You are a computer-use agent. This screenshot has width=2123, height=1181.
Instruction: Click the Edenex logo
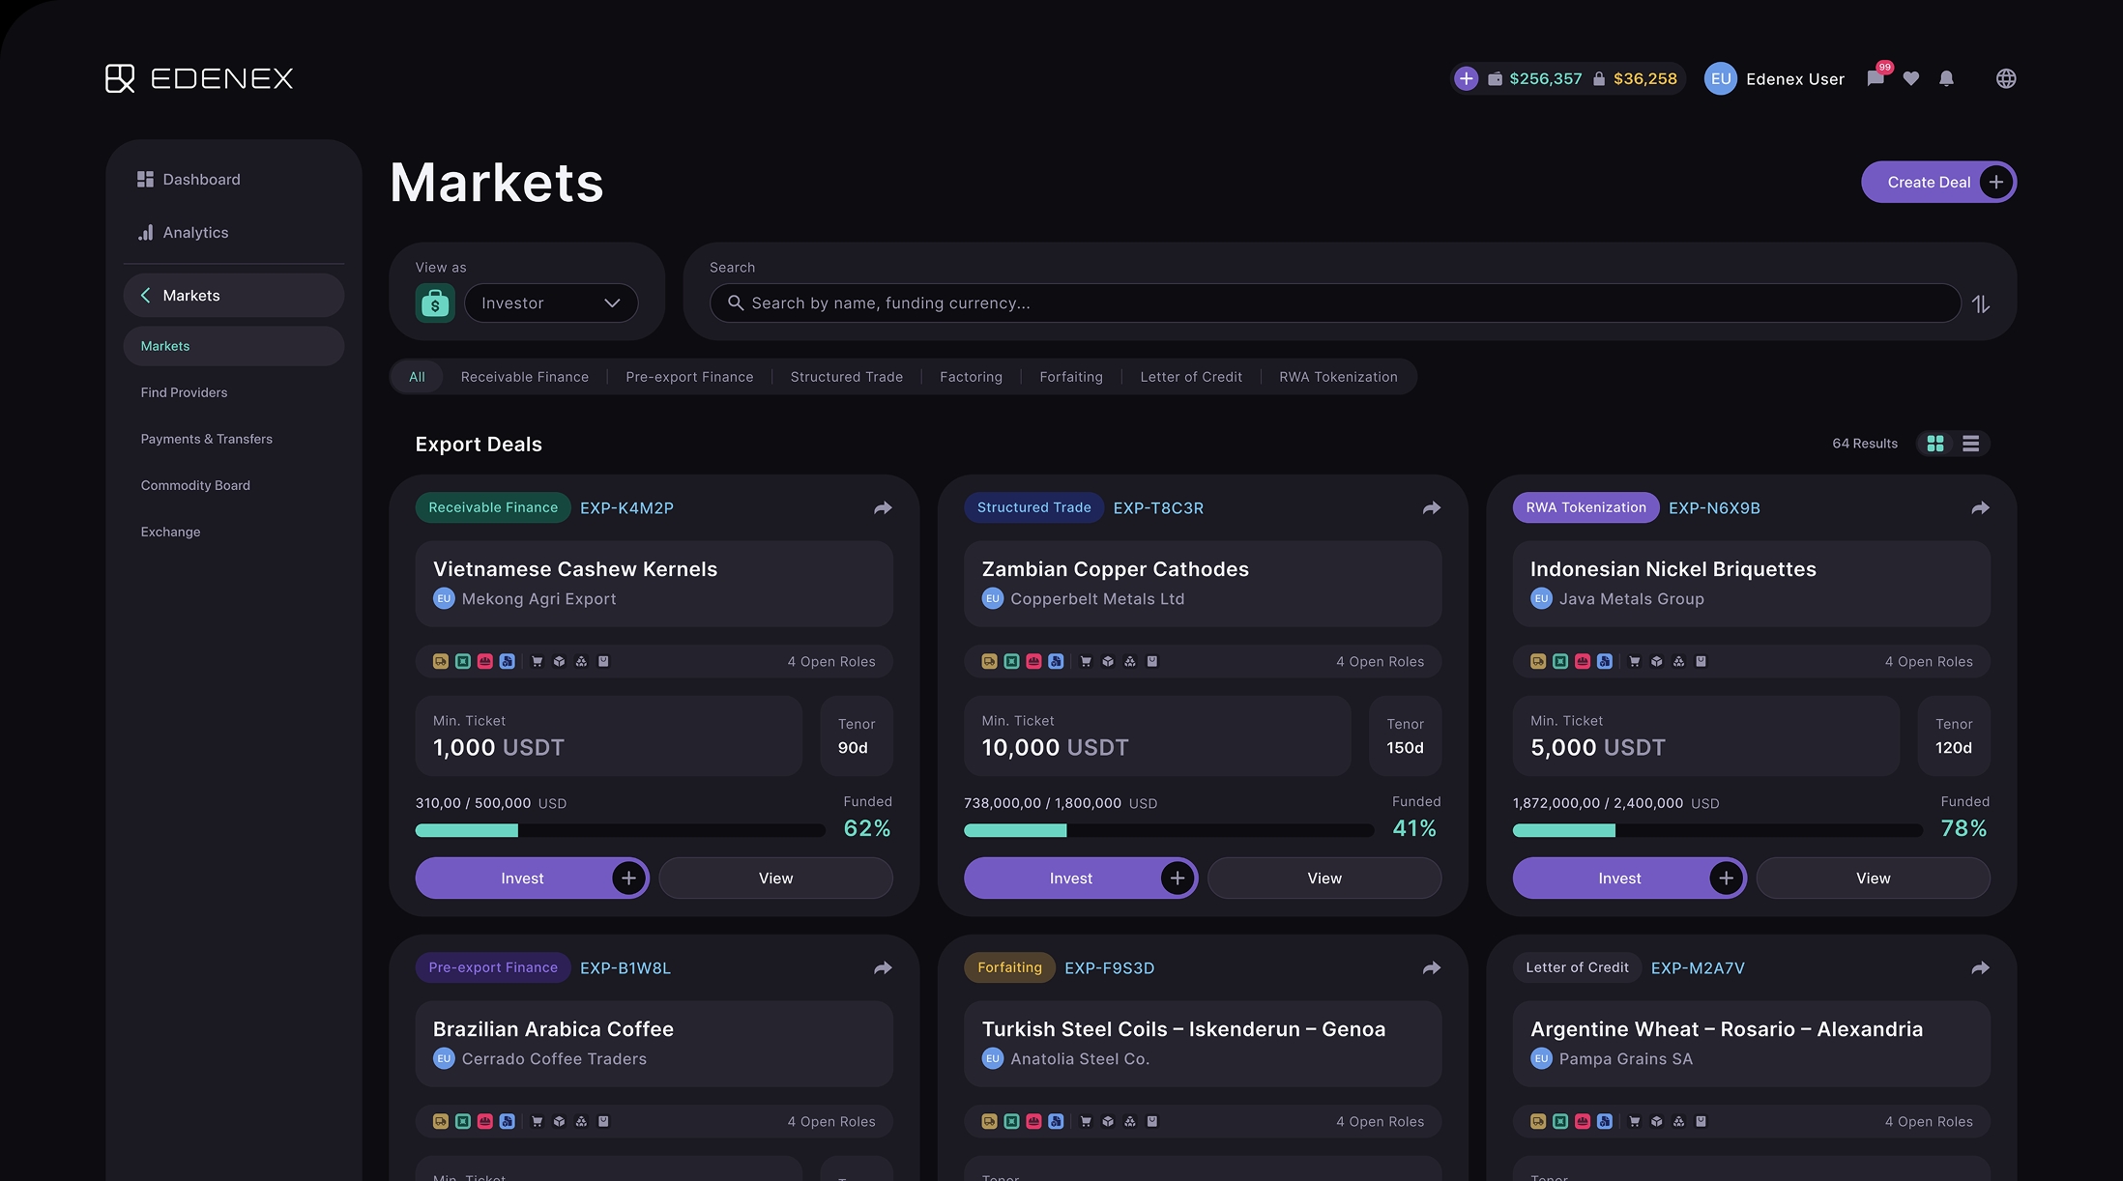click(199, 78)
